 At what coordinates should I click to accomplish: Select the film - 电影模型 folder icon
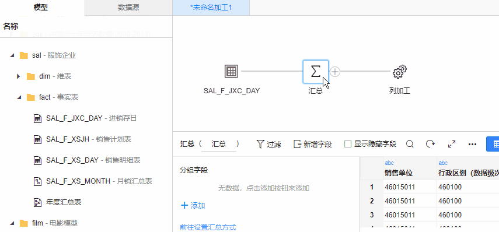click(x=24, y=223)
